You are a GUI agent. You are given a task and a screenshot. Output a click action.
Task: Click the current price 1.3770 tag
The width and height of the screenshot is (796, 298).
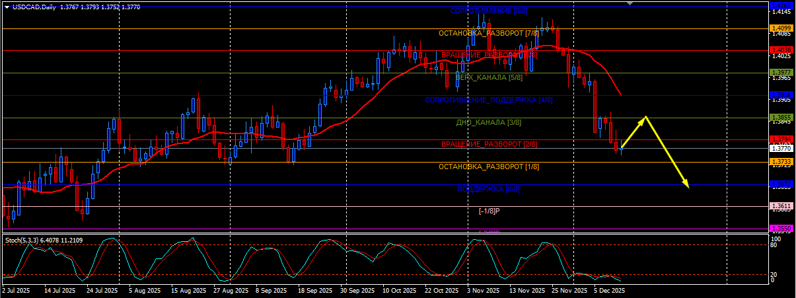(781, 148)
